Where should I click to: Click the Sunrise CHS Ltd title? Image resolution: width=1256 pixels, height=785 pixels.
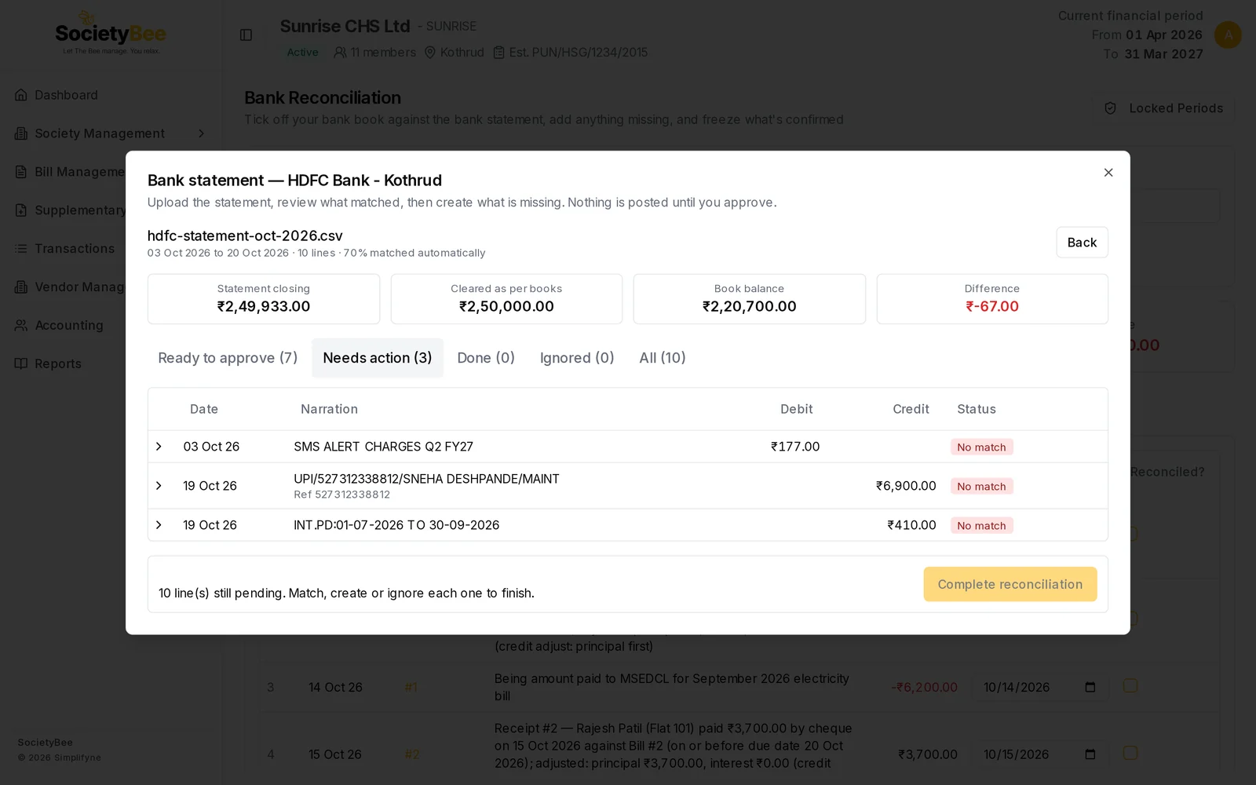click(345, 26)
